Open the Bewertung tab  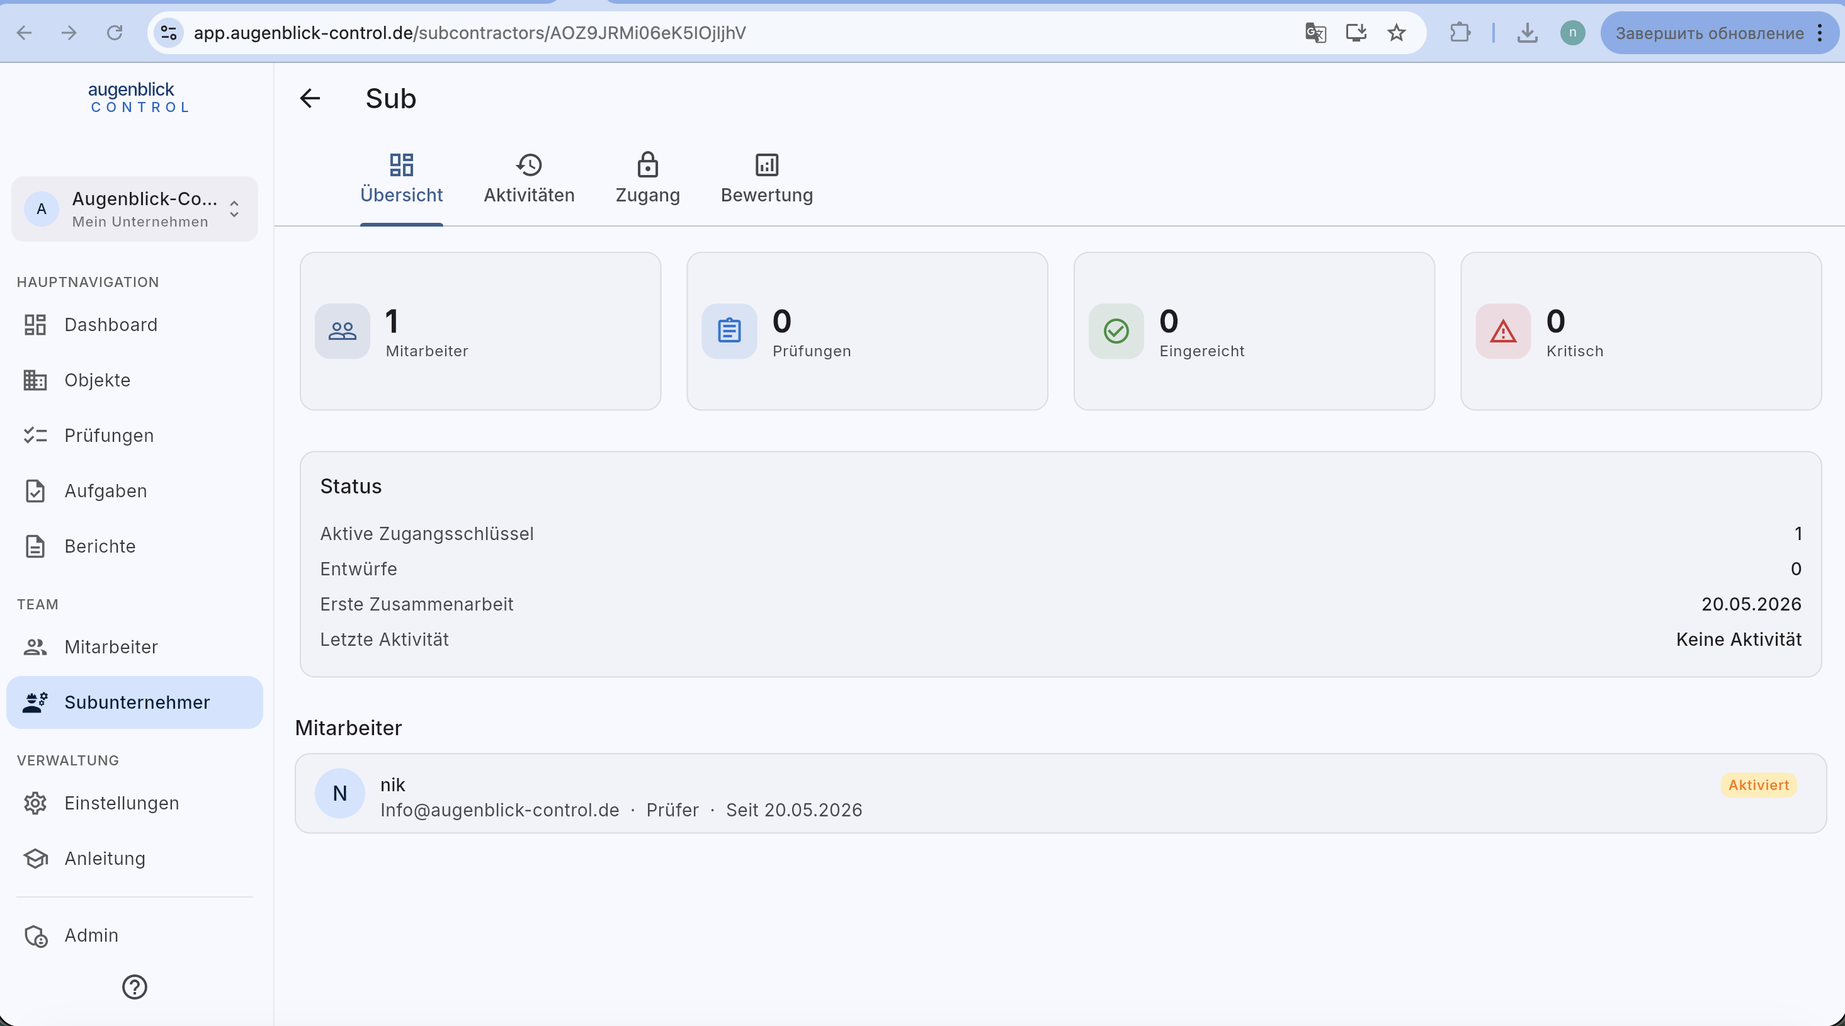(766, 179)
